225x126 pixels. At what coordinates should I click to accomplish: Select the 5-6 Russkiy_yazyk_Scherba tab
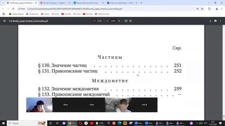(21, 3)
